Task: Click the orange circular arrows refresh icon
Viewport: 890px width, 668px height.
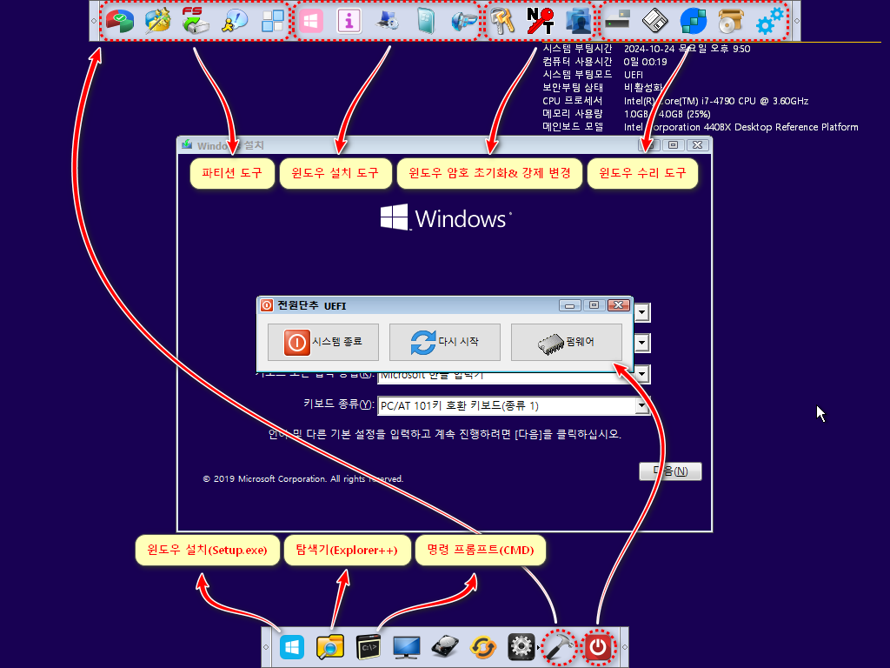Action: pyautogui.click(x=483, y=647)
